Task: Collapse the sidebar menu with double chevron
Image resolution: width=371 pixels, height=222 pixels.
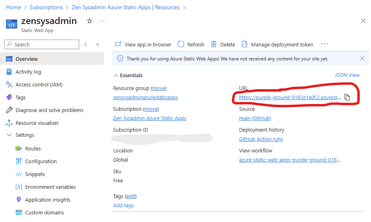Action: tap(98, 44)
